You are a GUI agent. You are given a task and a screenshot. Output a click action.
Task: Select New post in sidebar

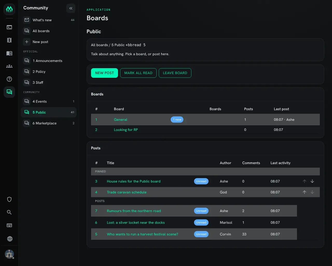coord(49,42)
